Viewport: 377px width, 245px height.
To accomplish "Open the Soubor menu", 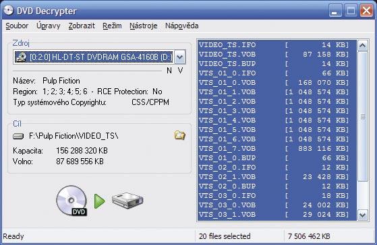I will click(x=17, y=26).
